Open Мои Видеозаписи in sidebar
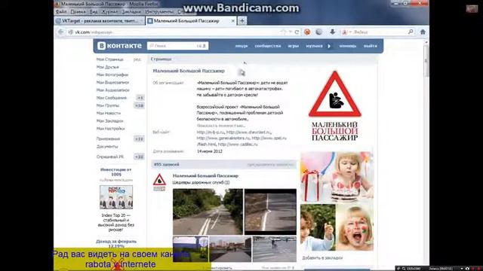The height and width of the screenshot is (271, 483). (x=112, y=82)
